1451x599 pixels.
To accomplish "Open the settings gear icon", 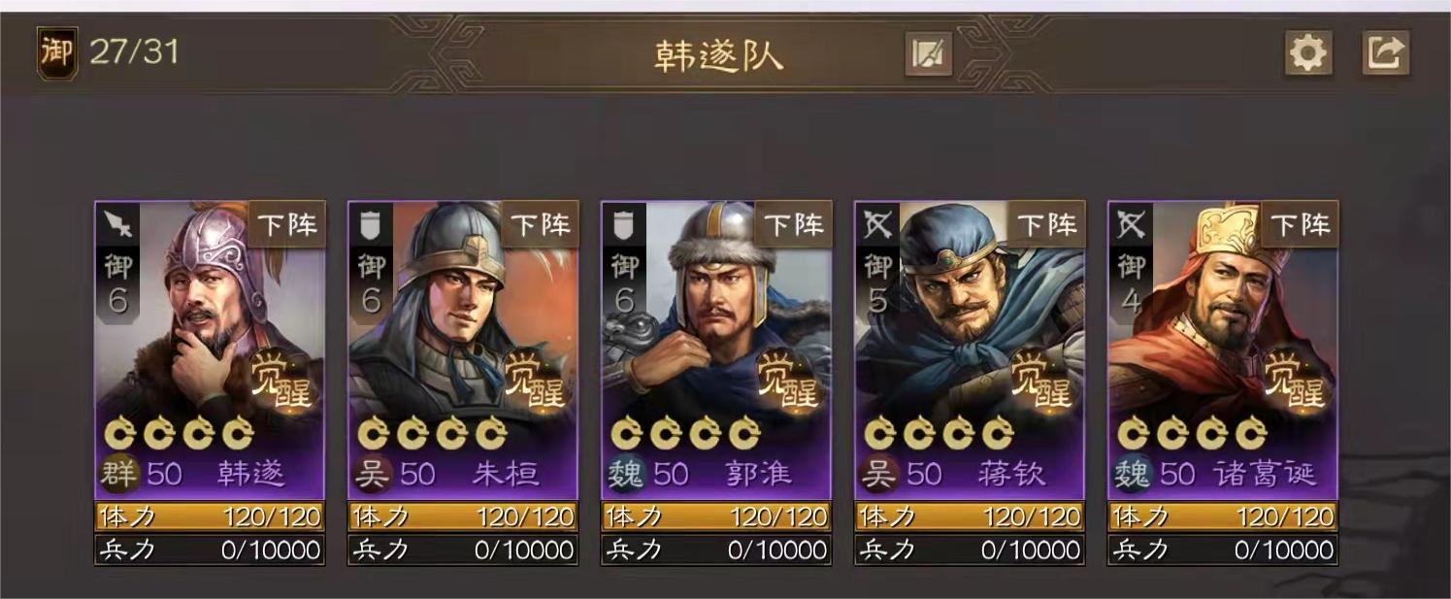I will coord(1307,52).
